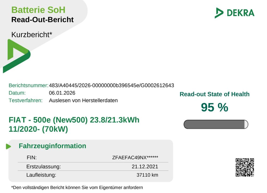Click the Testverfahren field label

26,100
